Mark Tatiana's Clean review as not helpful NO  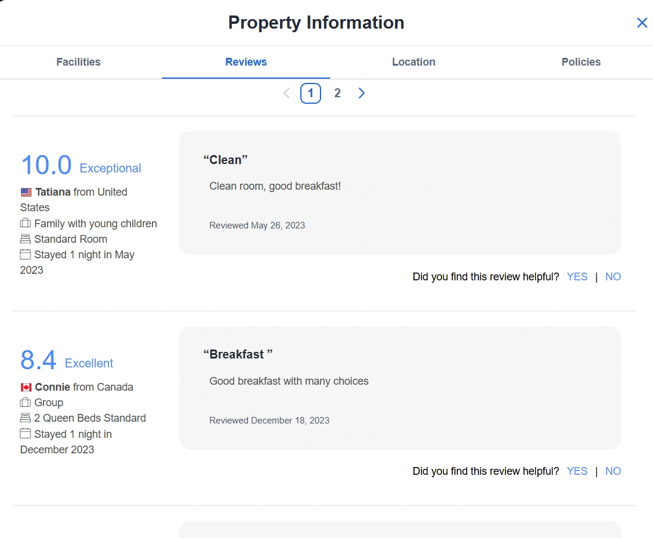pos(612,277)
